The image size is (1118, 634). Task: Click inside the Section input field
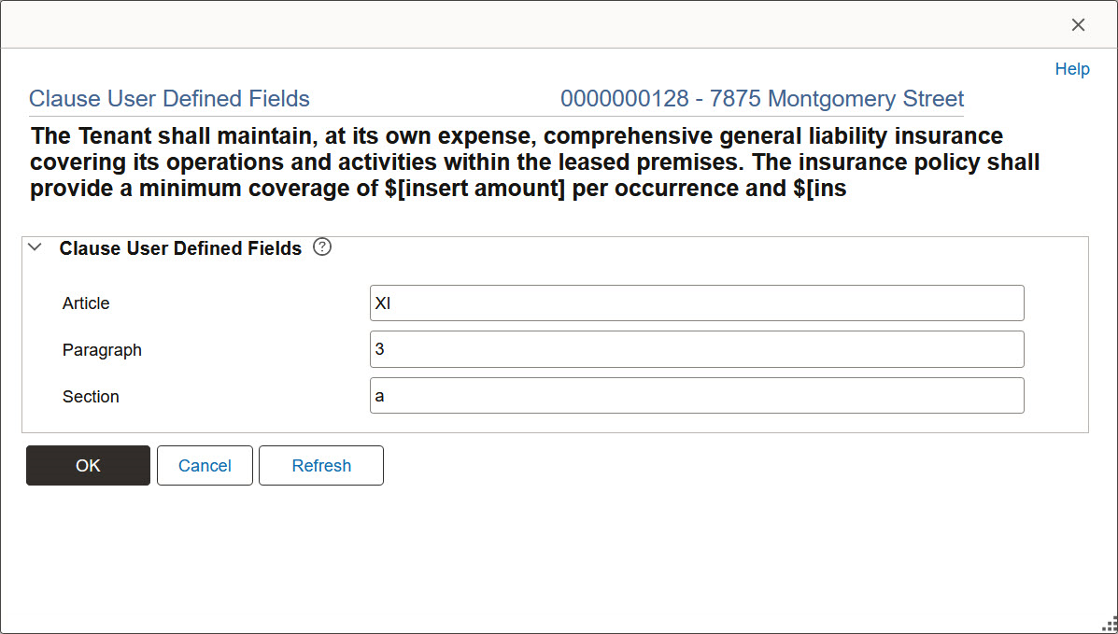[x=696, y=395]
